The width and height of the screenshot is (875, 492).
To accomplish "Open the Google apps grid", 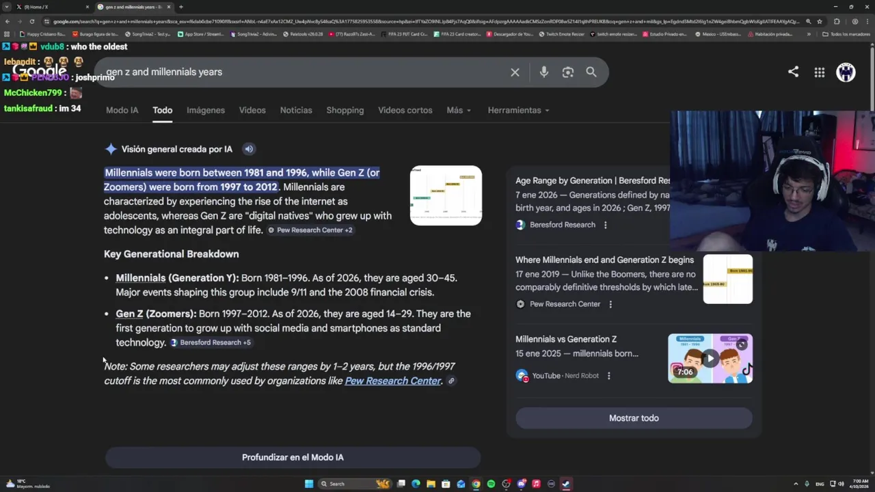I will 819,72.
